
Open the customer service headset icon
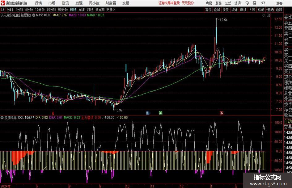247,3
